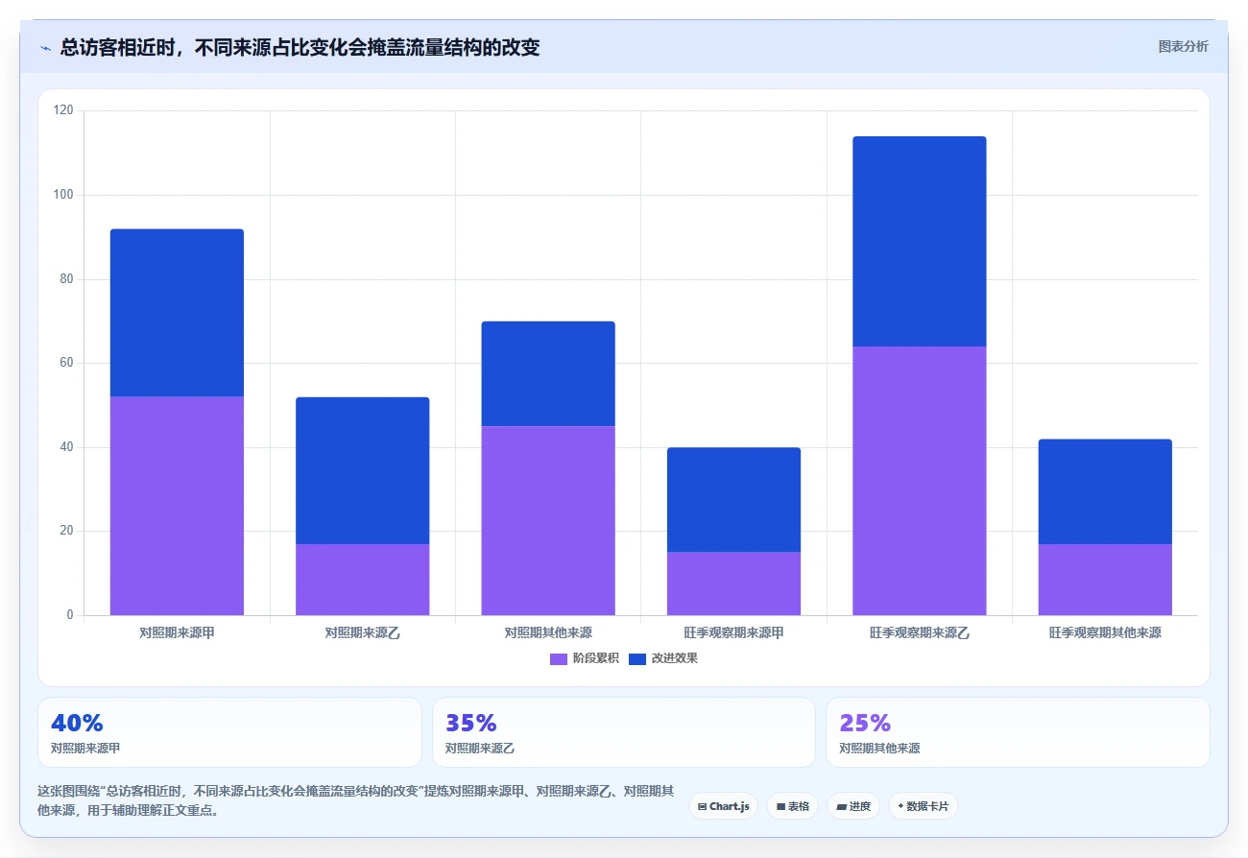Screen dimensions: 1248x858
Task: Select the 数据卡片 tag chip
Action: pos(923,806)
